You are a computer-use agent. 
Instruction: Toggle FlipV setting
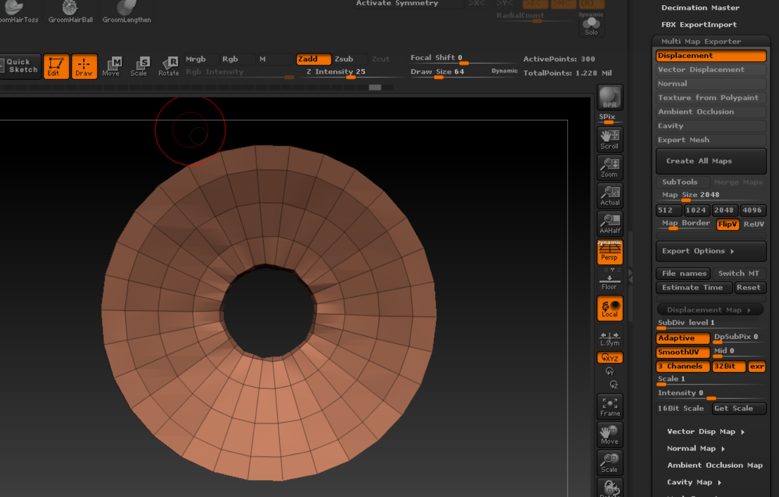728,224
